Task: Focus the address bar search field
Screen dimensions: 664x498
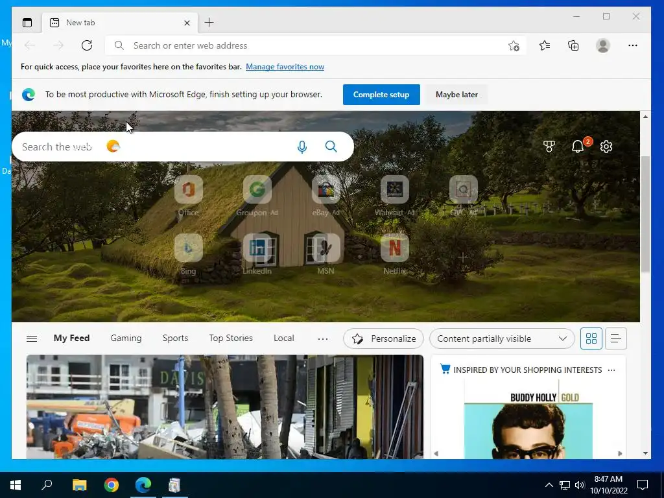Action: click(315, 45)
